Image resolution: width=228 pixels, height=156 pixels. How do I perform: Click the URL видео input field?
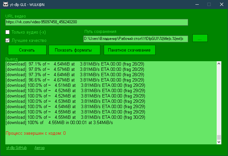(x=97, y=22)
